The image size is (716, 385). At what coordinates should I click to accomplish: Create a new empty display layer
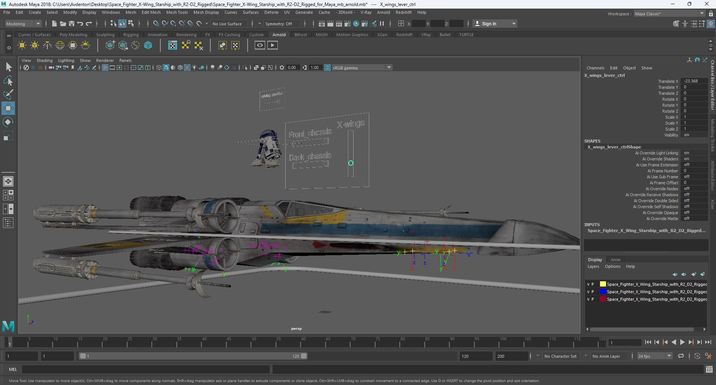pos(694,274)
